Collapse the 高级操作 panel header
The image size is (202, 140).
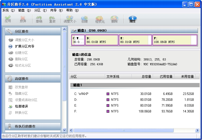pyautogui.click(x=33, y=79)
